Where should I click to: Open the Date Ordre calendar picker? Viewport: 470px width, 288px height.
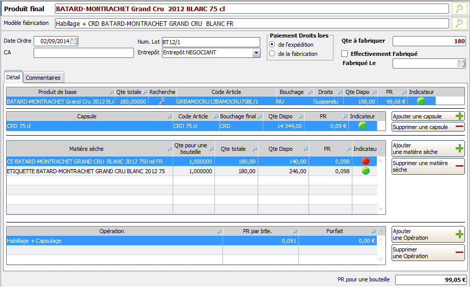(74, 41)
